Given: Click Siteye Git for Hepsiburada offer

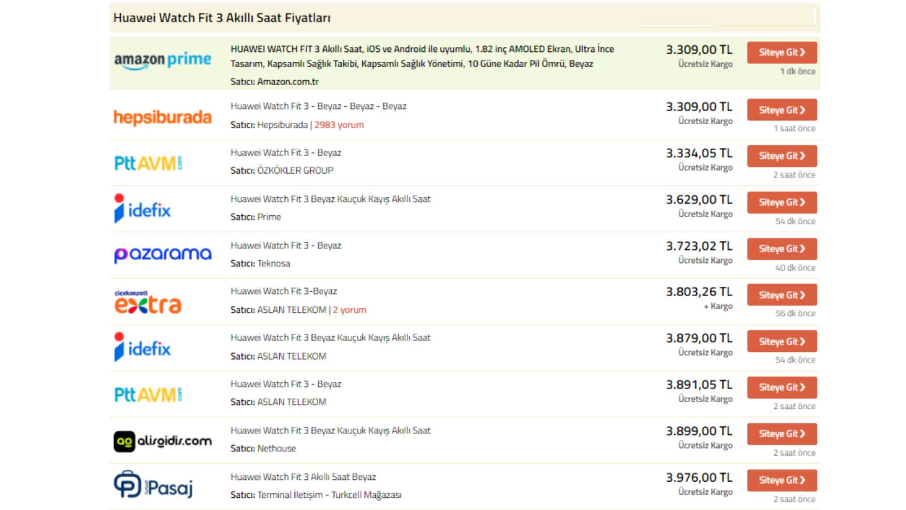Looking at the screenshot, I should coord(782,110).
